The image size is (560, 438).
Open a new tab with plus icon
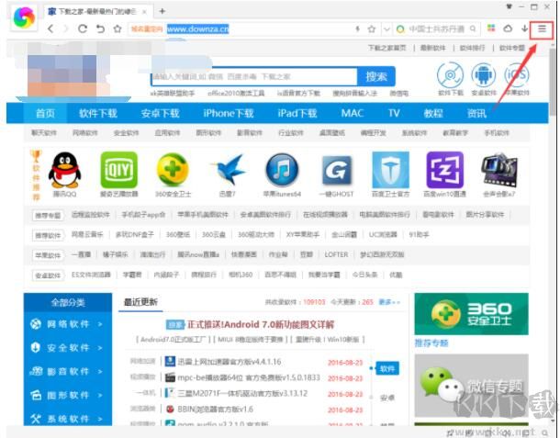click(162, 11)
